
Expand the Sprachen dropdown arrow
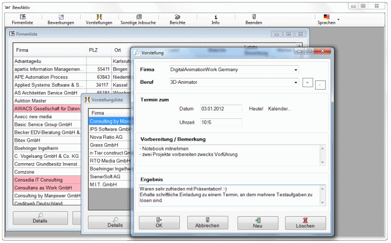click(338, 19)
